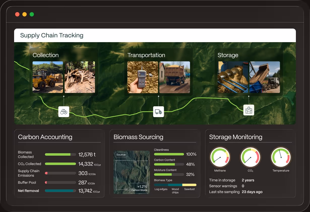Click the Carbon Content progress bar
The width and height of the screenshot is (310, 212).
(x=169, y=164)
